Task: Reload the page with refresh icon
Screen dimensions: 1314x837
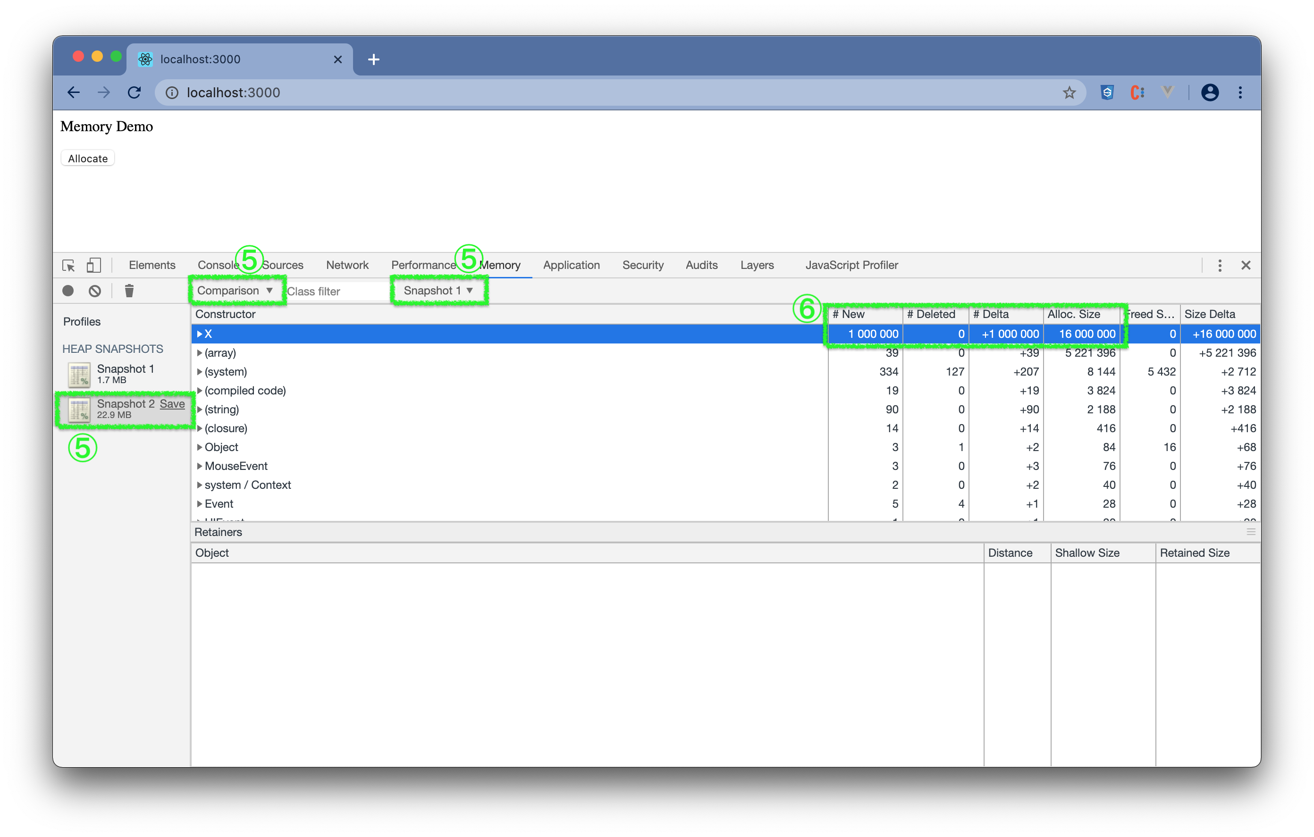Action: [x=134, y=93]
